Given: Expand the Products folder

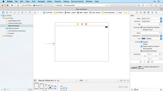Looking at the screenshot, I should click(3, 36).
